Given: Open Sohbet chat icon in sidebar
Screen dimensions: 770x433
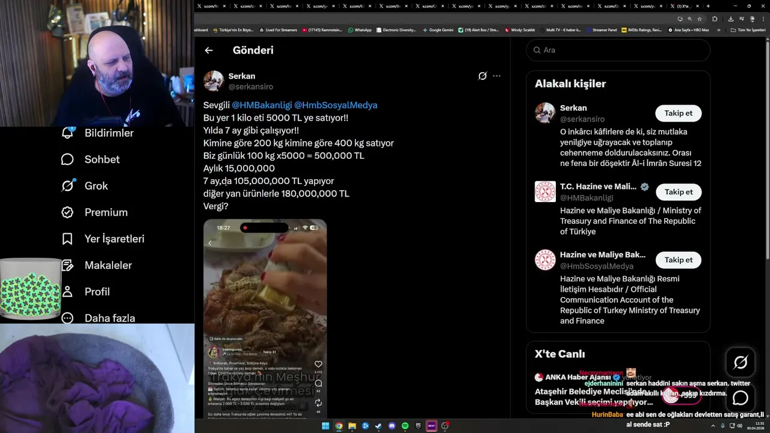Looking at the screenshot, I should pyautogui.click(x=67, y=159).
